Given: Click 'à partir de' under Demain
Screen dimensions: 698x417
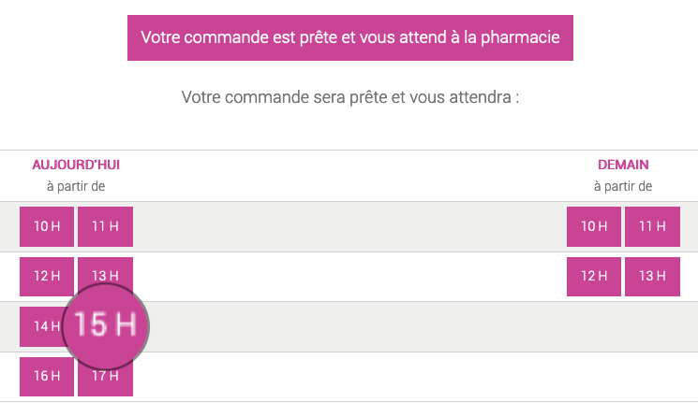Looking at the screenshot, I should pos(623,186).
